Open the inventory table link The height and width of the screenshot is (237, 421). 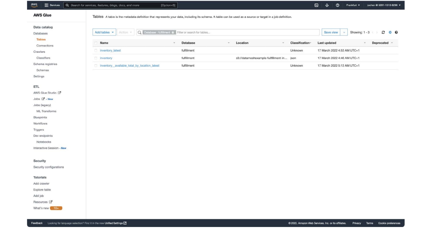pyautogui.click(x=106, y=58)
